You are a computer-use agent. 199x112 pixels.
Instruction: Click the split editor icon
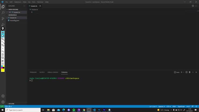[193, 6]
